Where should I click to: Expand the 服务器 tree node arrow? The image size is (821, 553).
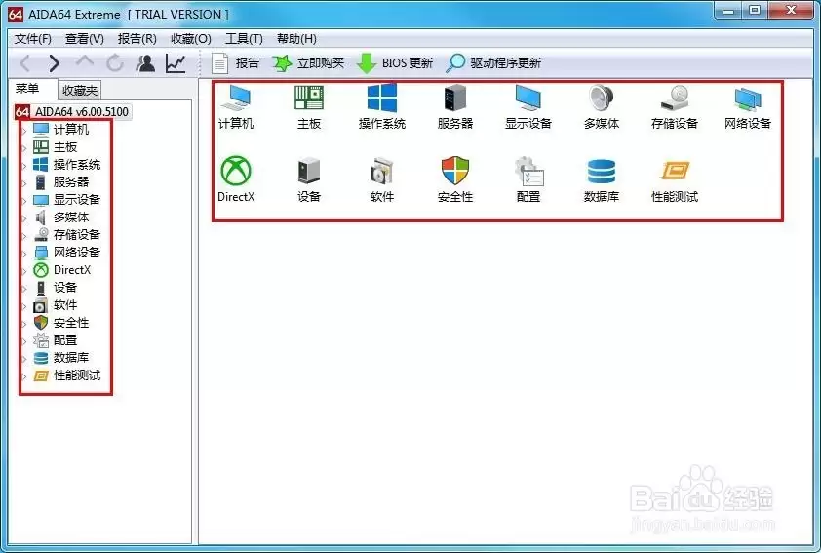point(24,182)
